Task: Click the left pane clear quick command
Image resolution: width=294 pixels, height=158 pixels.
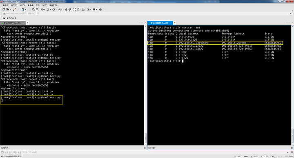Action: [4, 148]
